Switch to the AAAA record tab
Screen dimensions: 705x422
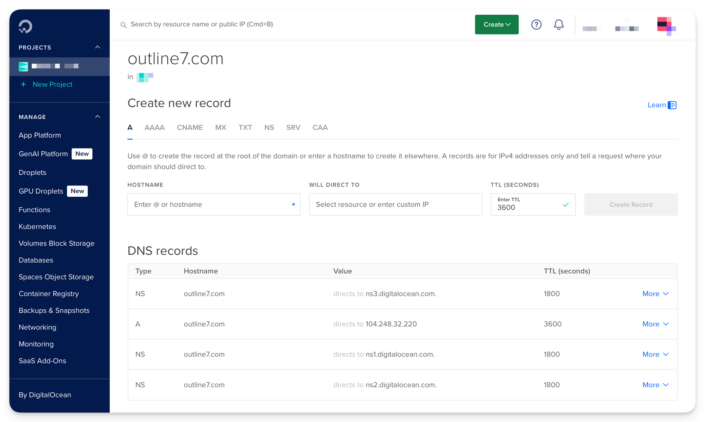coord(154,128)
